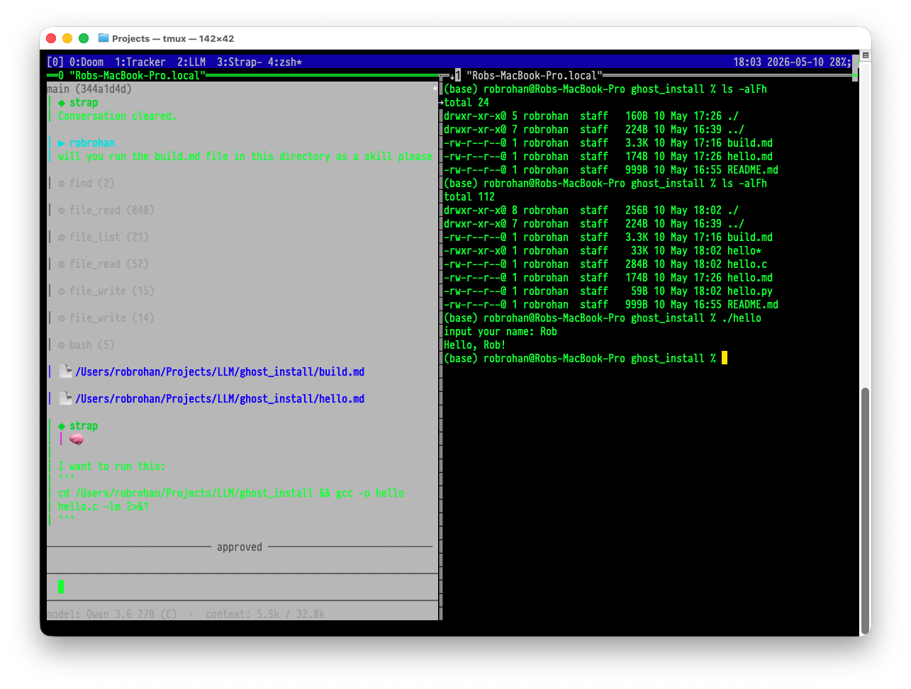911x689 pixels.
Task: Click the yellow cursor at right pane prompt
Action: click(x=725, y=358)
